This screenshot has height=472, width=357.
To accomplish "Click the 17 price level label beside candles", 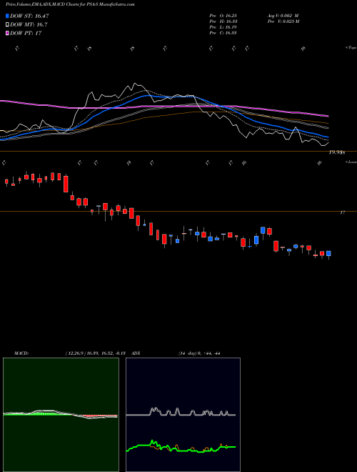I will [342, 213].
